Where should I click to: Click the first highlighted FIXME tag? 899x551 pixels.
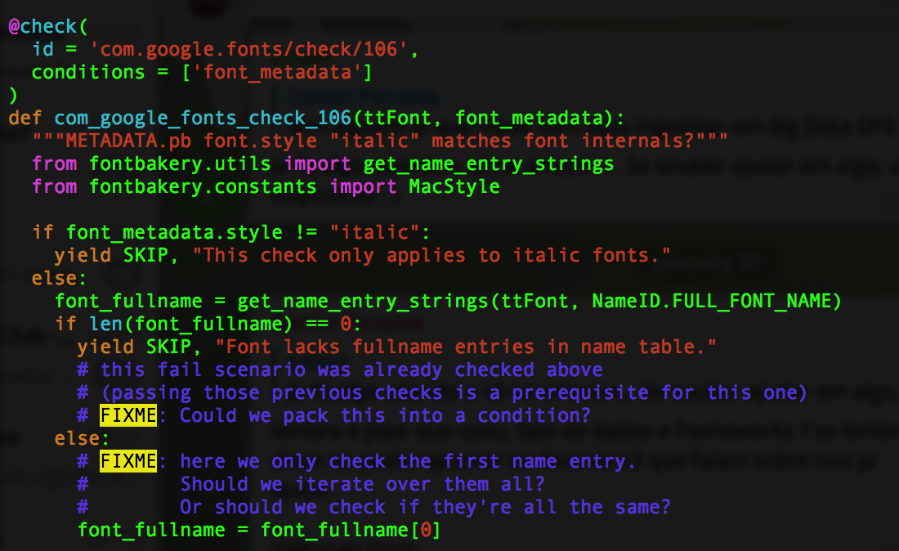tap(128, 415)
